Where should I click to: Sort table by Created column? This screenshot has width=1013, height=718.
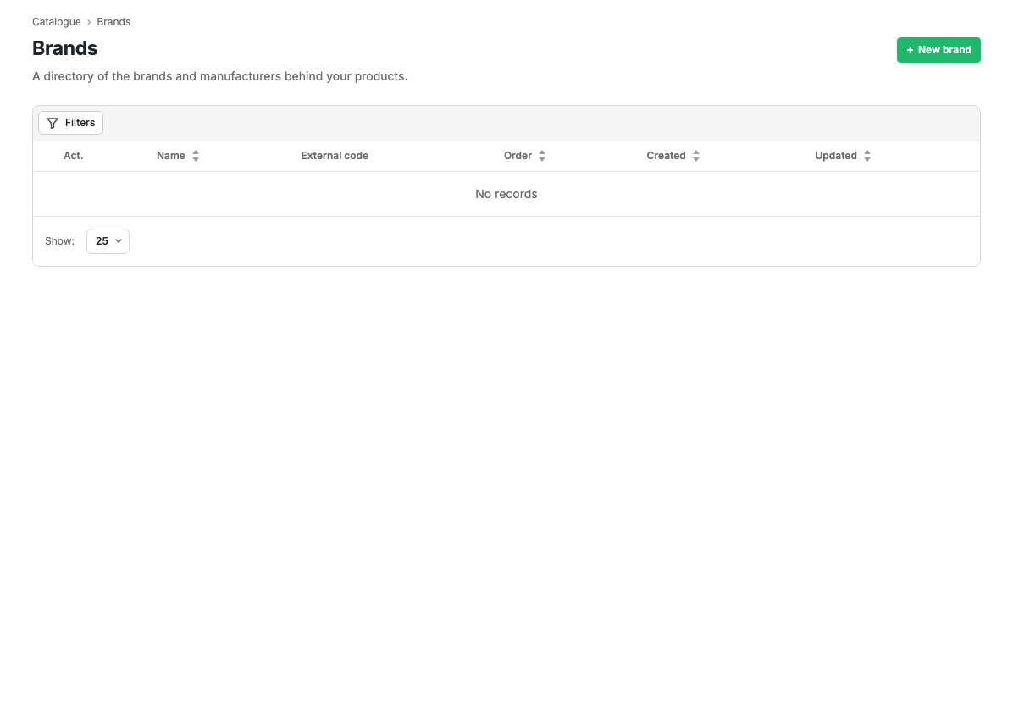(673, 156)
